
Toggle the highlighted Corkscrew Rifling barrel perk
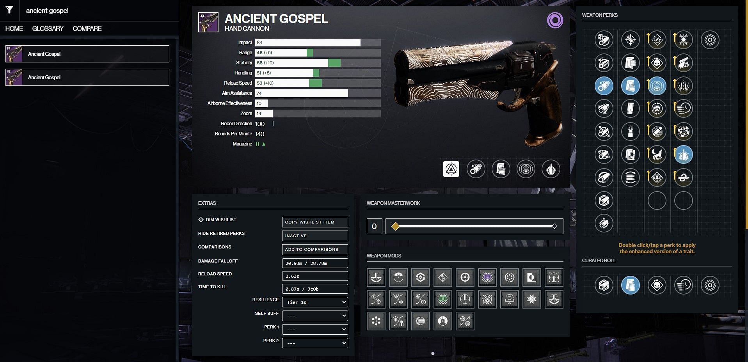coord(604,85)
